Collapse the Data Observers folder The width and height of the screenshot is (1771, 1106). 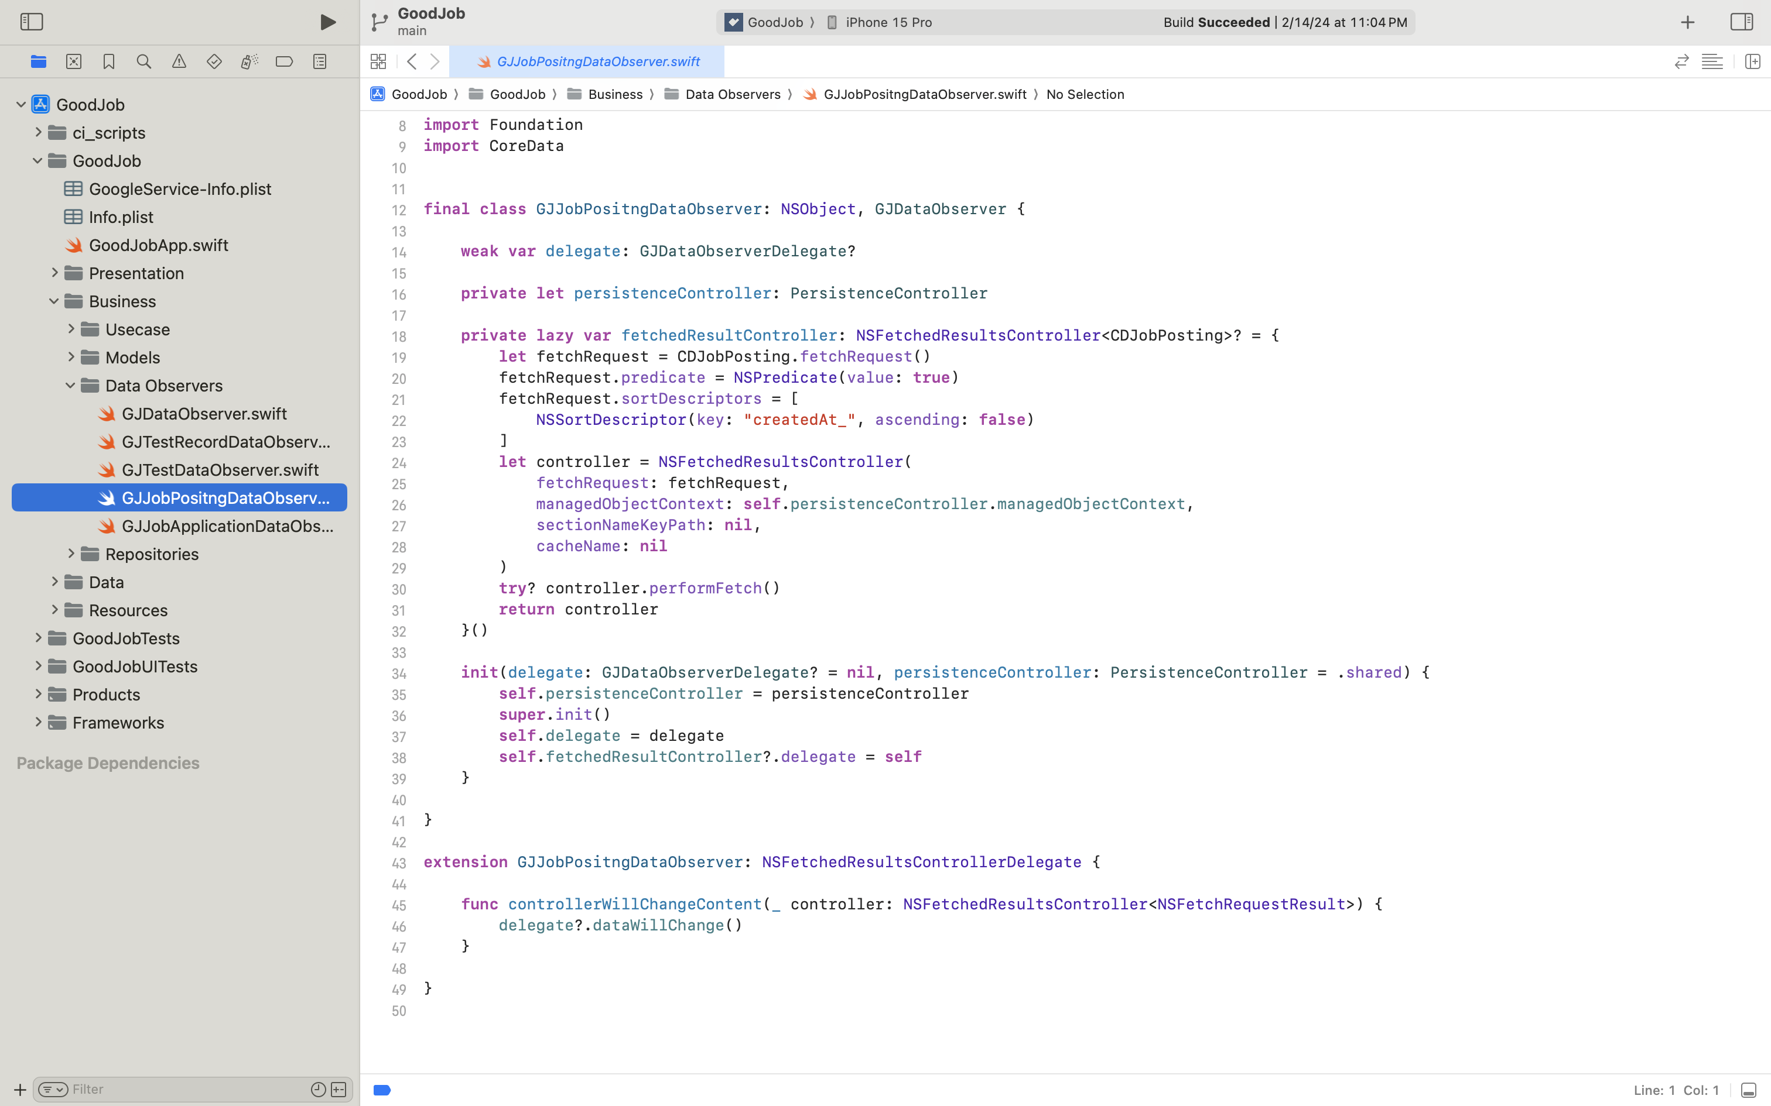pyautogui.click(x=70, y=386)
